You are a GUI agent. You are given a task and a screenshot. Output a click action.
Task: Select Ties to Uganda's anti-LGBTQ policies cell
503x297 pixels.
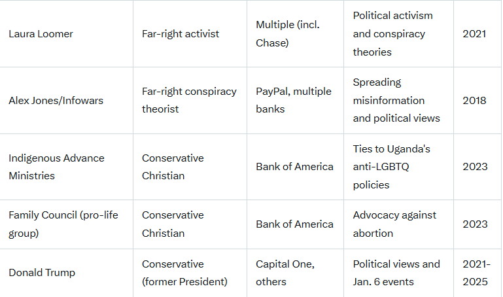[x=391, y=167]
